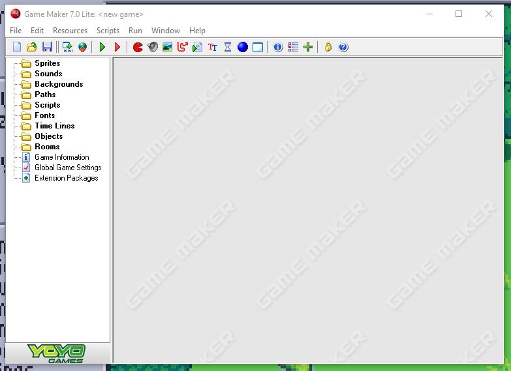Open global game settings toolbar icon
Screen dimensions: 511x371
[293, 47]
